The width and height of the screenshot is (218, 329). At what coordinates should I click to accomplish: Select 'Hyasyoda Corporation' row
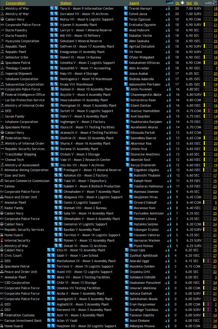(x=22, y=41)
